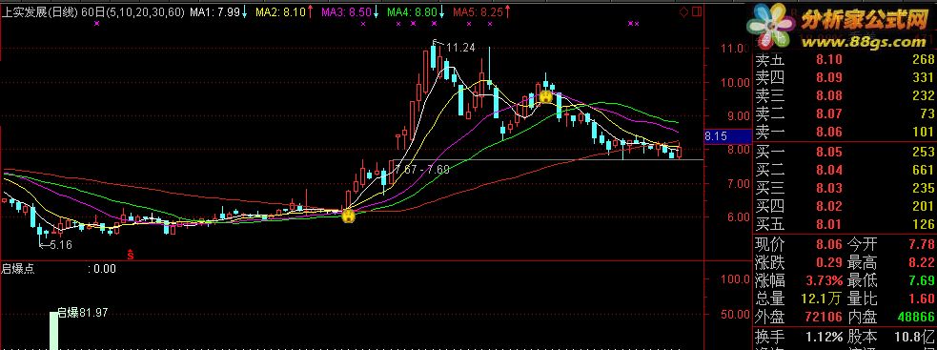The width and height of the screenshot is (937, 350).
Task: Click the cyan down arrow after MA1 7.99
Action: tap(244, 11)
